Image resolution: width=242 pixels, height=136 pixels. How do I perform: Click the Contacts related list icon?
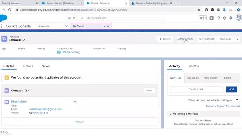[6, 91]
